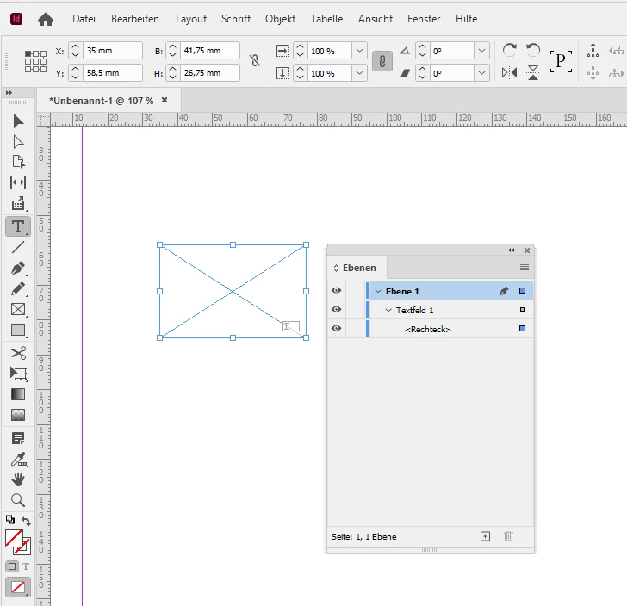Close the Unbenannt-1 document tab
627x606 pixels.
[x=165, y=100]
